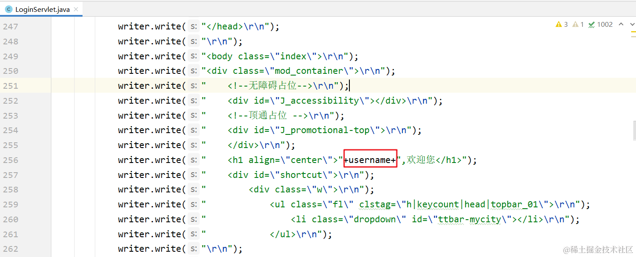Image resolution: width=636 pixels, height=257 pixels.
Task: Click line number 262 in the gutter
Action: [11, 249]
